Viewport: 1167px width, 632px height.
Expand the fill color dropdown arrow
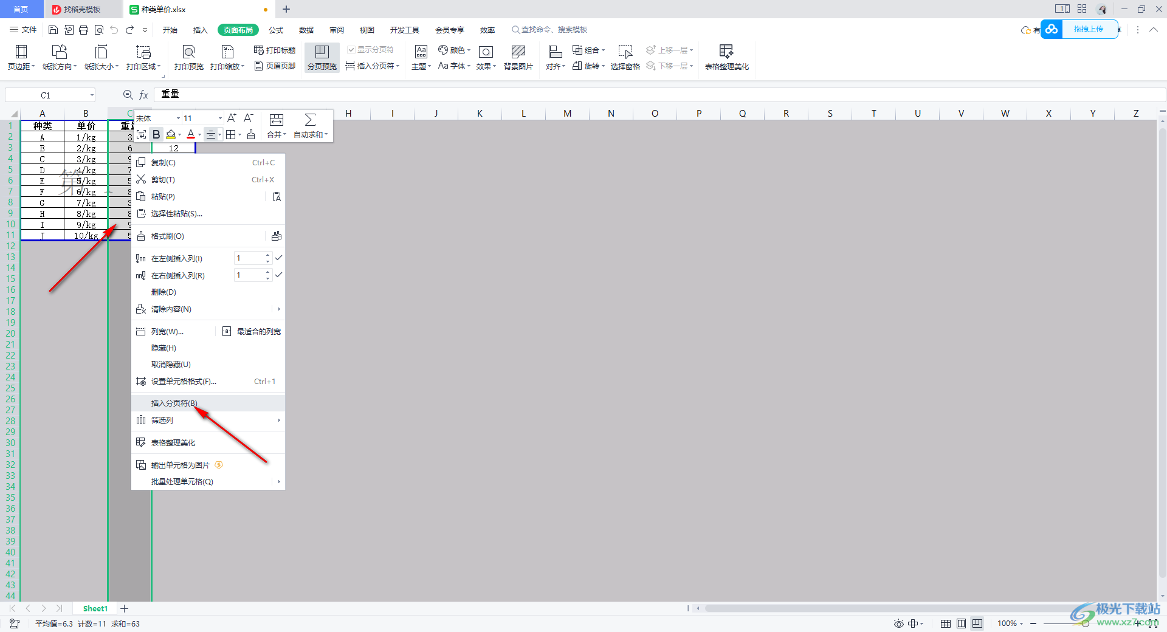tap(180, 135)
